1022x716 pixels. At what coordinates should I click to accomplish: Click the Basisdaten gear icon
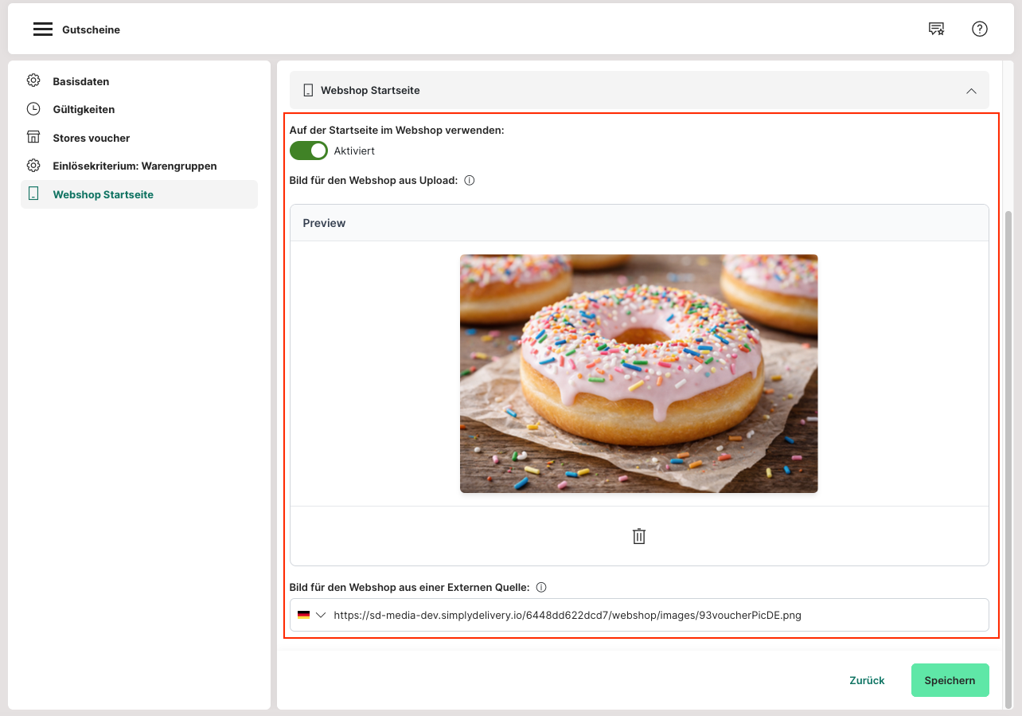pyautogui.click(x=33, y=81)
